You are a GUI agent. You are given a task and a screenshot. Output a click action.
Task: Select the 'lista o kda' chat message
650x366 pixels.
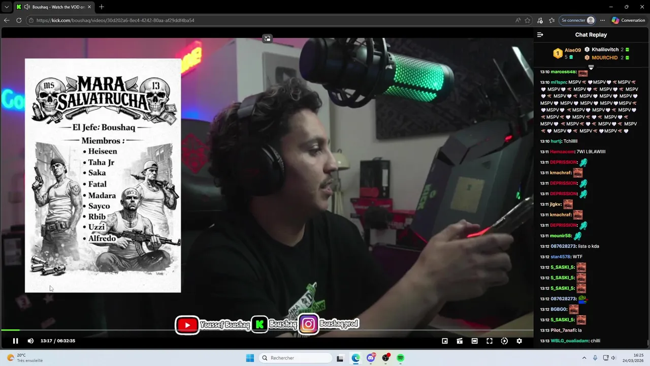[589, 246]
